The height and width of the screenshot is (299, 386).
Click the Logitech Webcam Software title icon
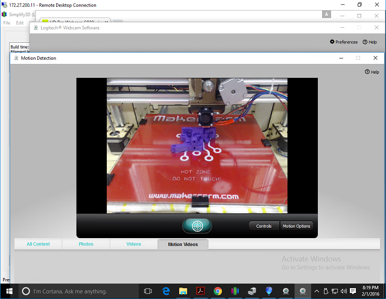pyautogui.click(x=36, y=28)
